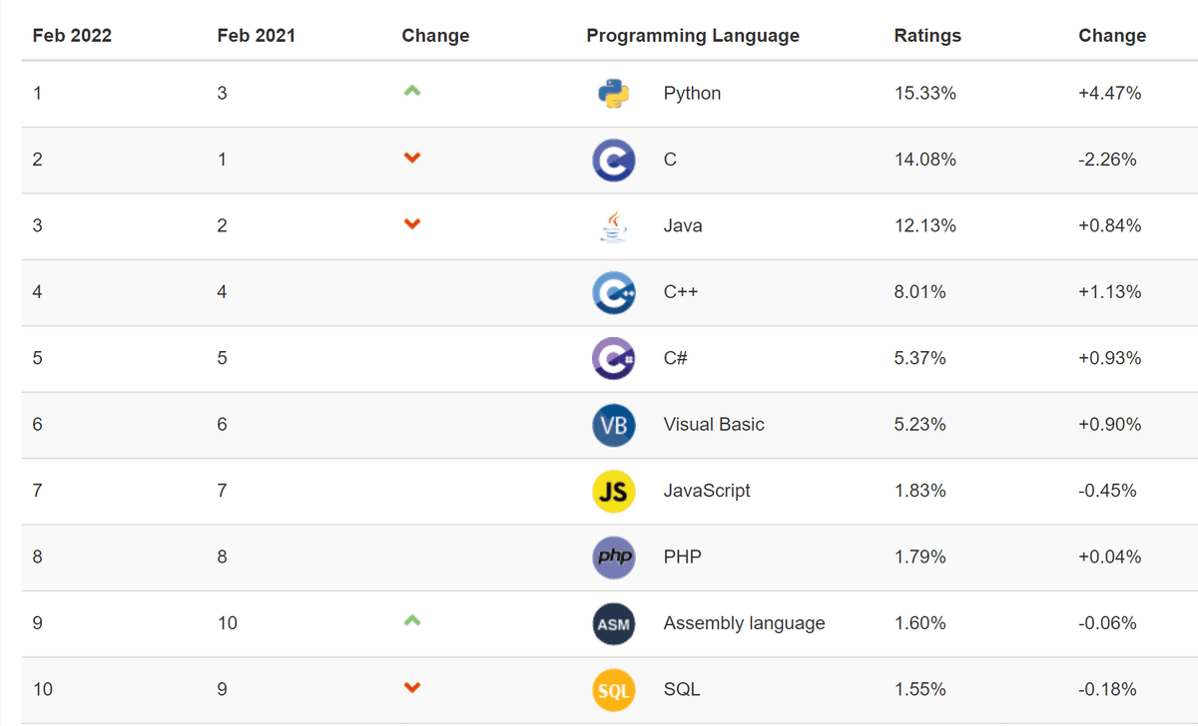Click the Programming Language column header
Image resolution: width=1198 pixels, height=726 pixels.
(693, 36)
